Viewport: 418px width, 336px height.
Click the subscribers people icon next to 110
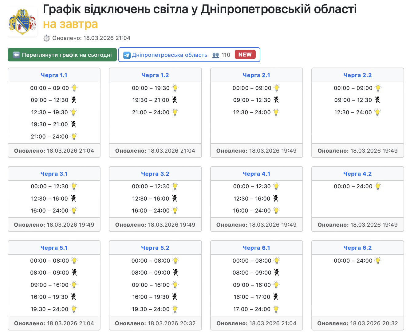tap(216, 55)
